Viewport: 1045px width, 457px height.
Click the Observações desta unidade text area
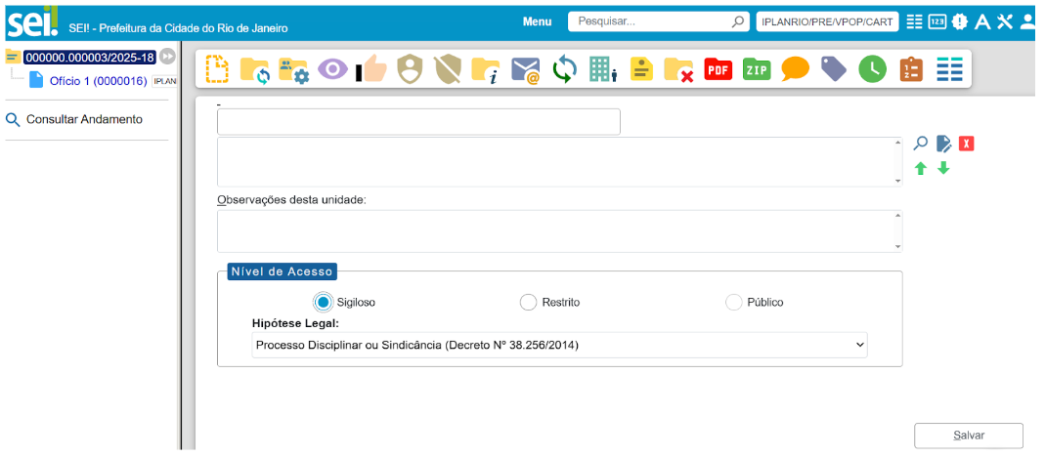[x=559, y=231]
